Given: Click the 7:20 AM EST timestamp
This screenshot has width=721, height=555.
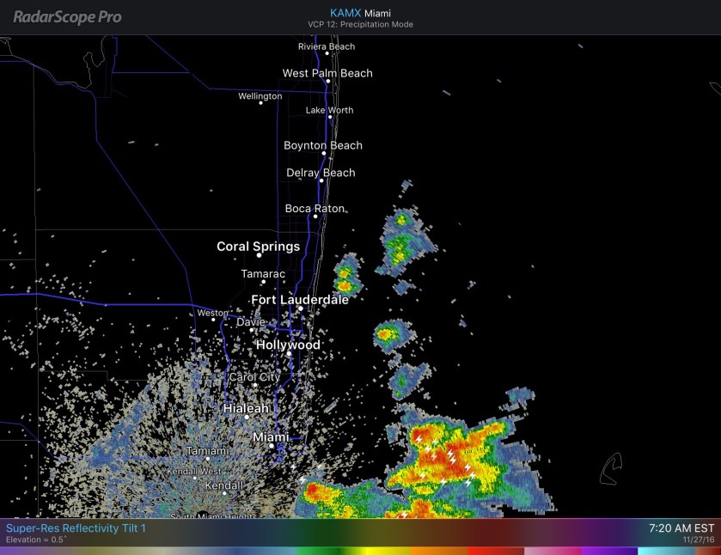Looking at the screenshot, I should 682,528.
